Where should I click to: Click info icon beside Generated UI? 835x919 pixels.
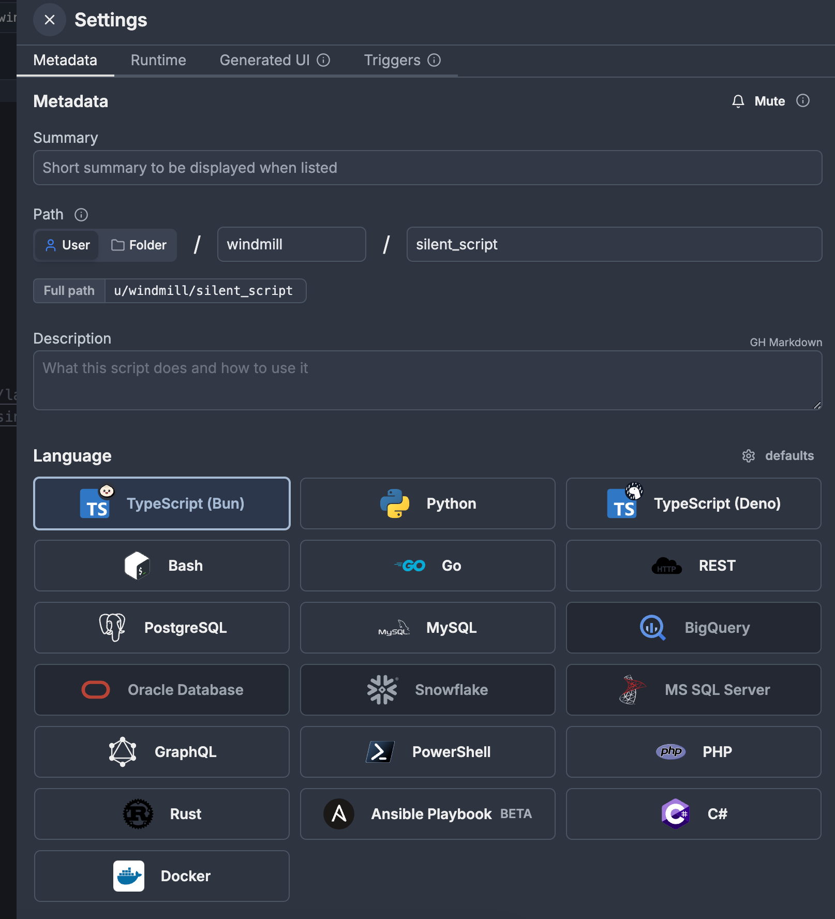tap(323, 61)
